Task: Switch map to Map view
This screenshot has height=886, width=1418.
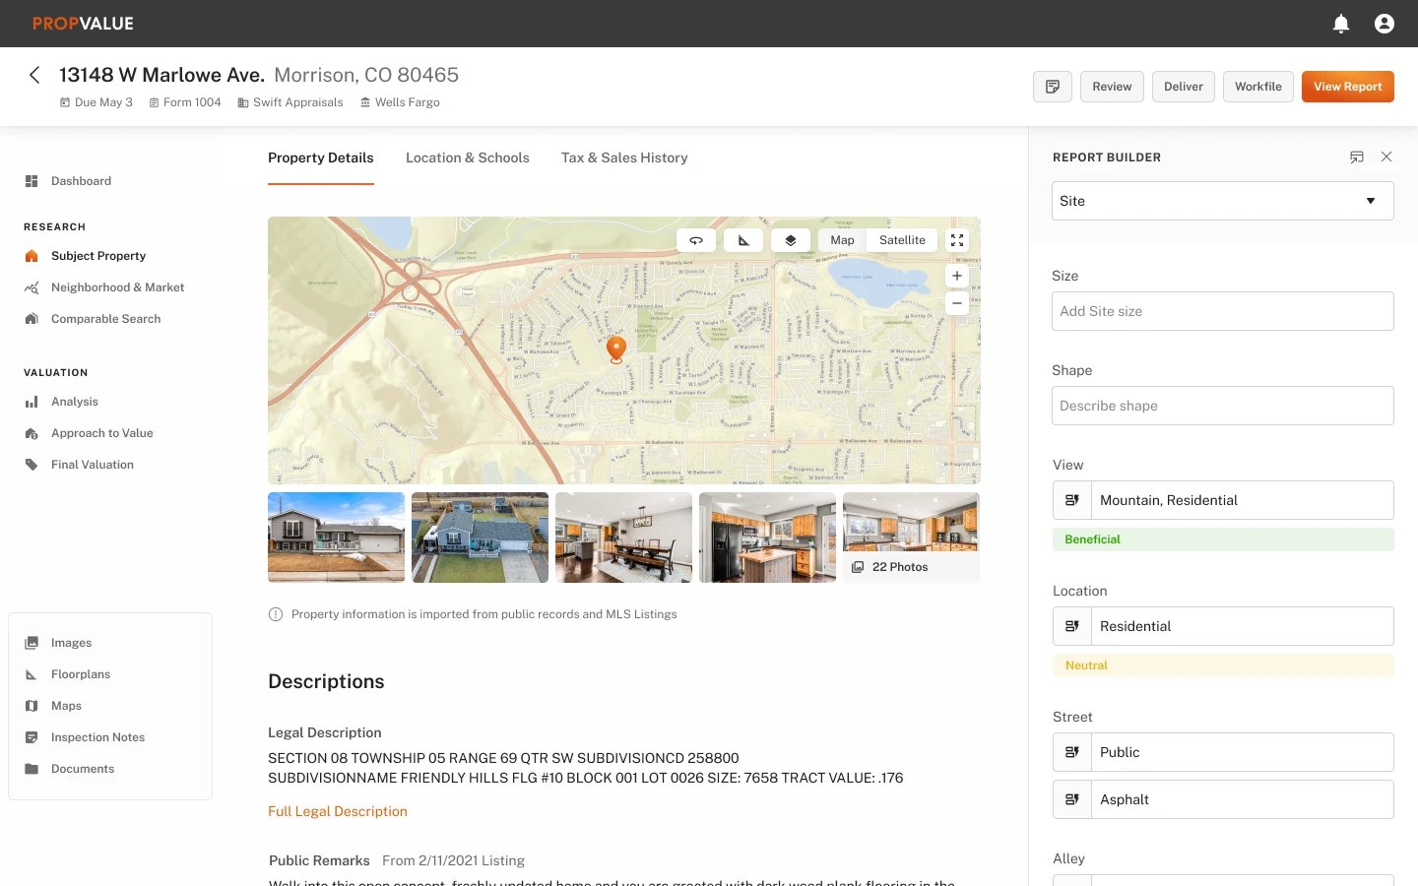Action: point(843,240)
